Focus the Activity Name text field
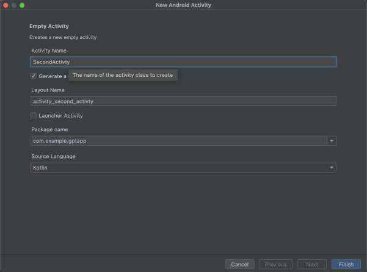This screenshot has width=367, height=272. pyautogui.click(x=183, y=62)
